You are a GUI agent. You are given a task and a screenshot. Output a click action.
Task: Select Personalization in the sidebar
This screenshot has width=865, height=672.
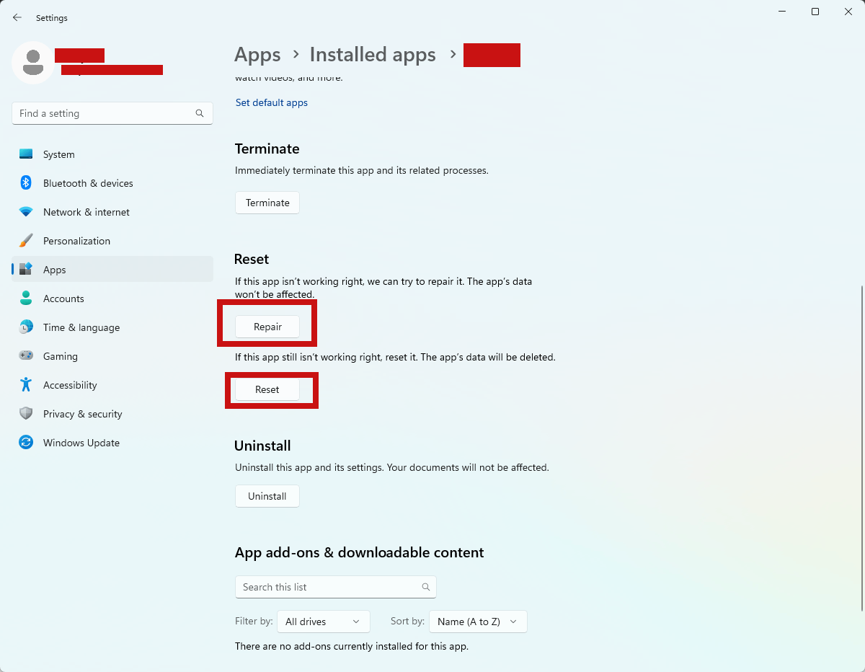tap(112, 241)
